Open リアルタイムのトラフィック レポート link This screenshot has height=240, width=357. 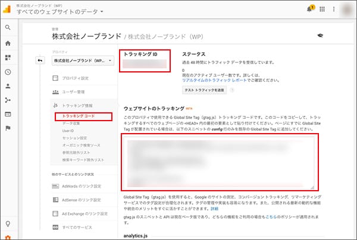tap(214, 80)
